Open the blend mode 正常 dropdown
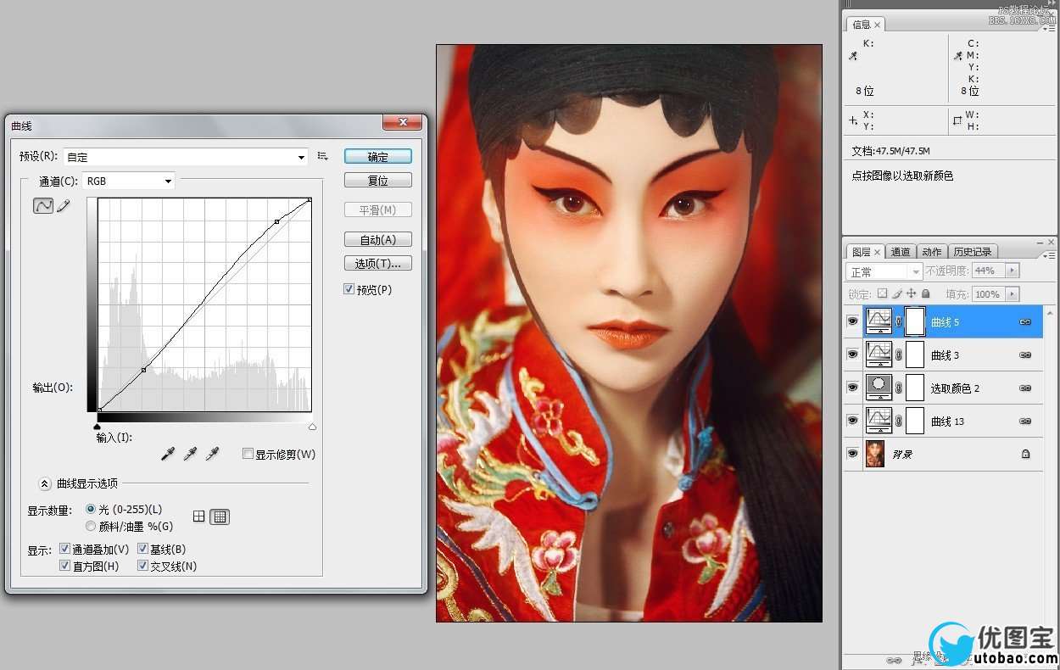This screenshot has width=1060, height=670. pyautogui.click(x=884, y=271)
